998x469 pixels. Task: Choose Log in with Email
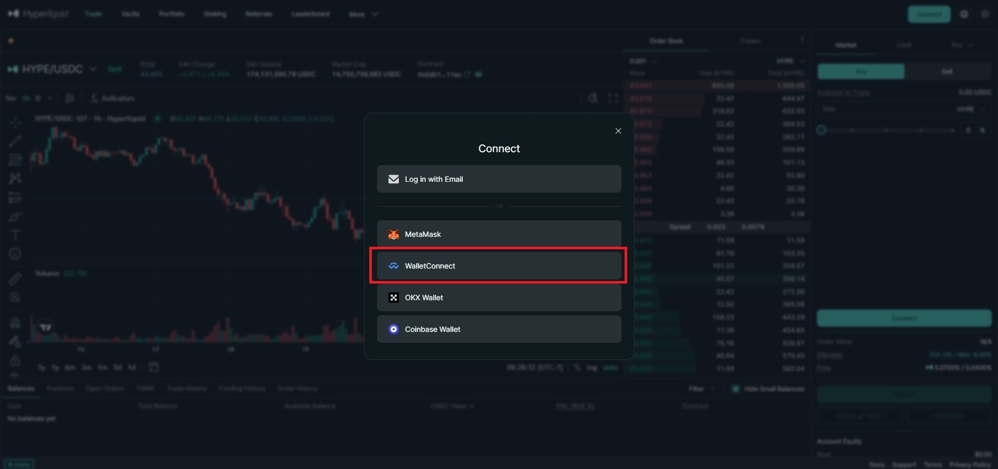click(x=499, y=179)
